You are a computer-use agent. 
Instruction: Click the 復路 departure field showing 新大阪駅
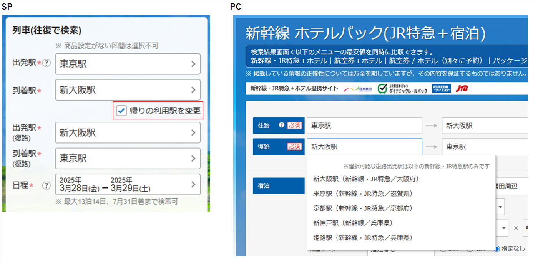tap(364, 147)
